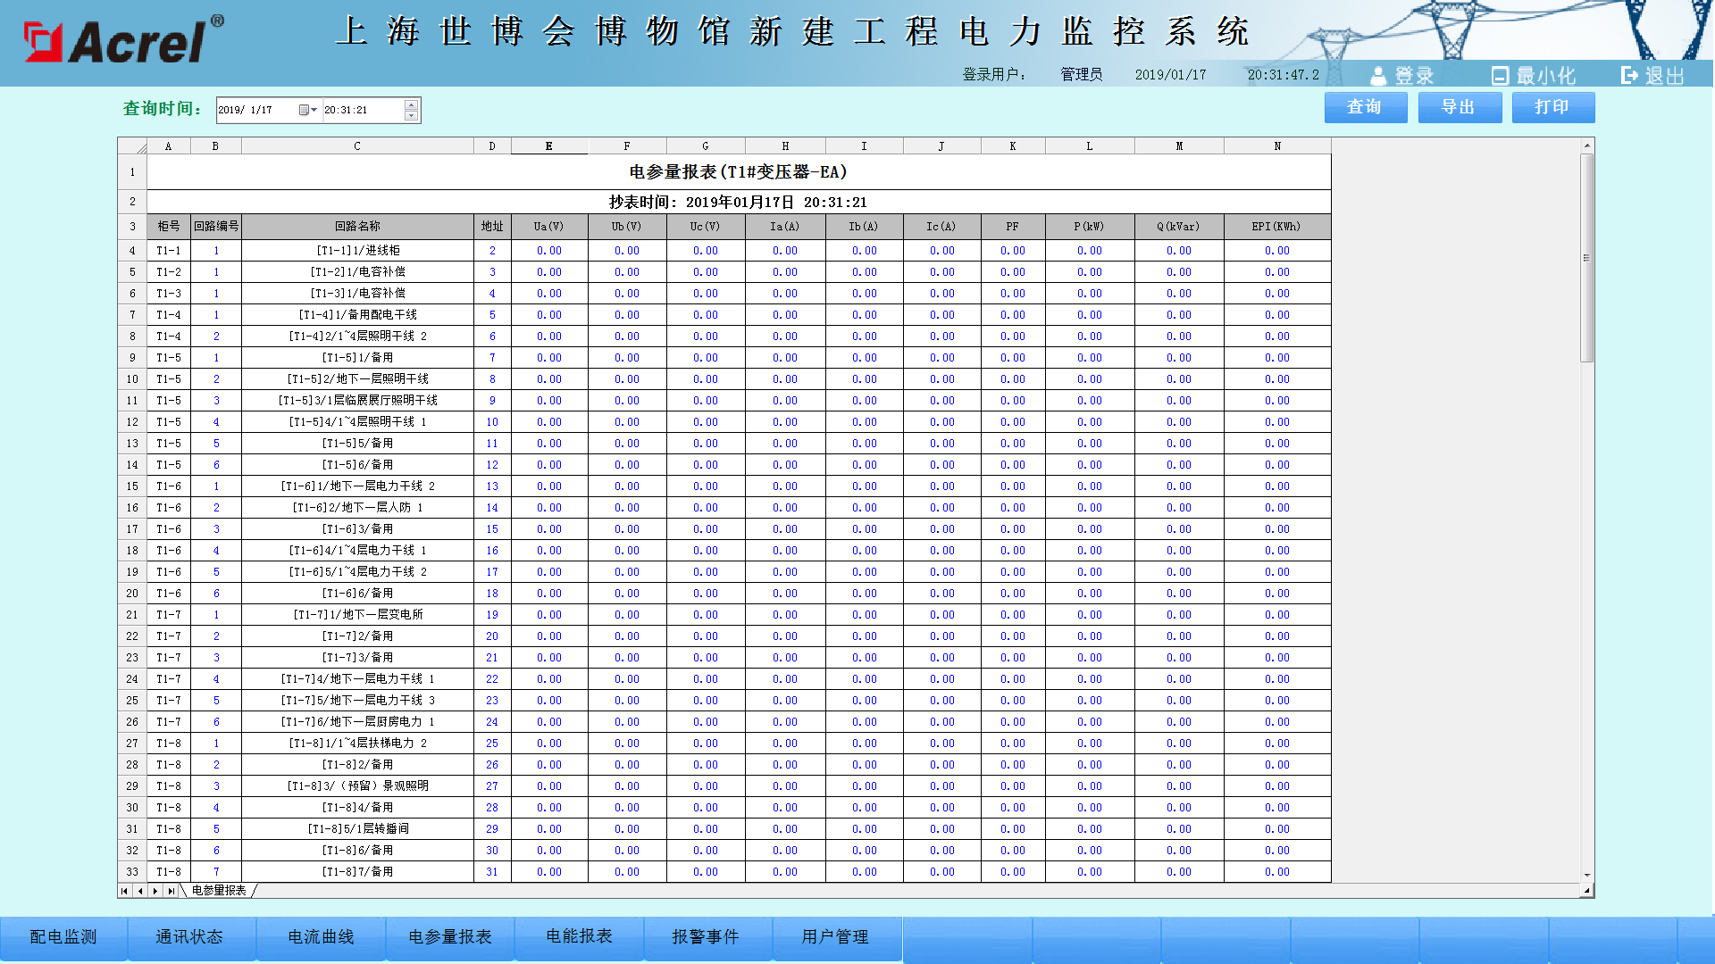The width and height of the screenshot is (1715, 964).
Task: Click the vertical scrollbar thumb
Action: (1587, 258)
